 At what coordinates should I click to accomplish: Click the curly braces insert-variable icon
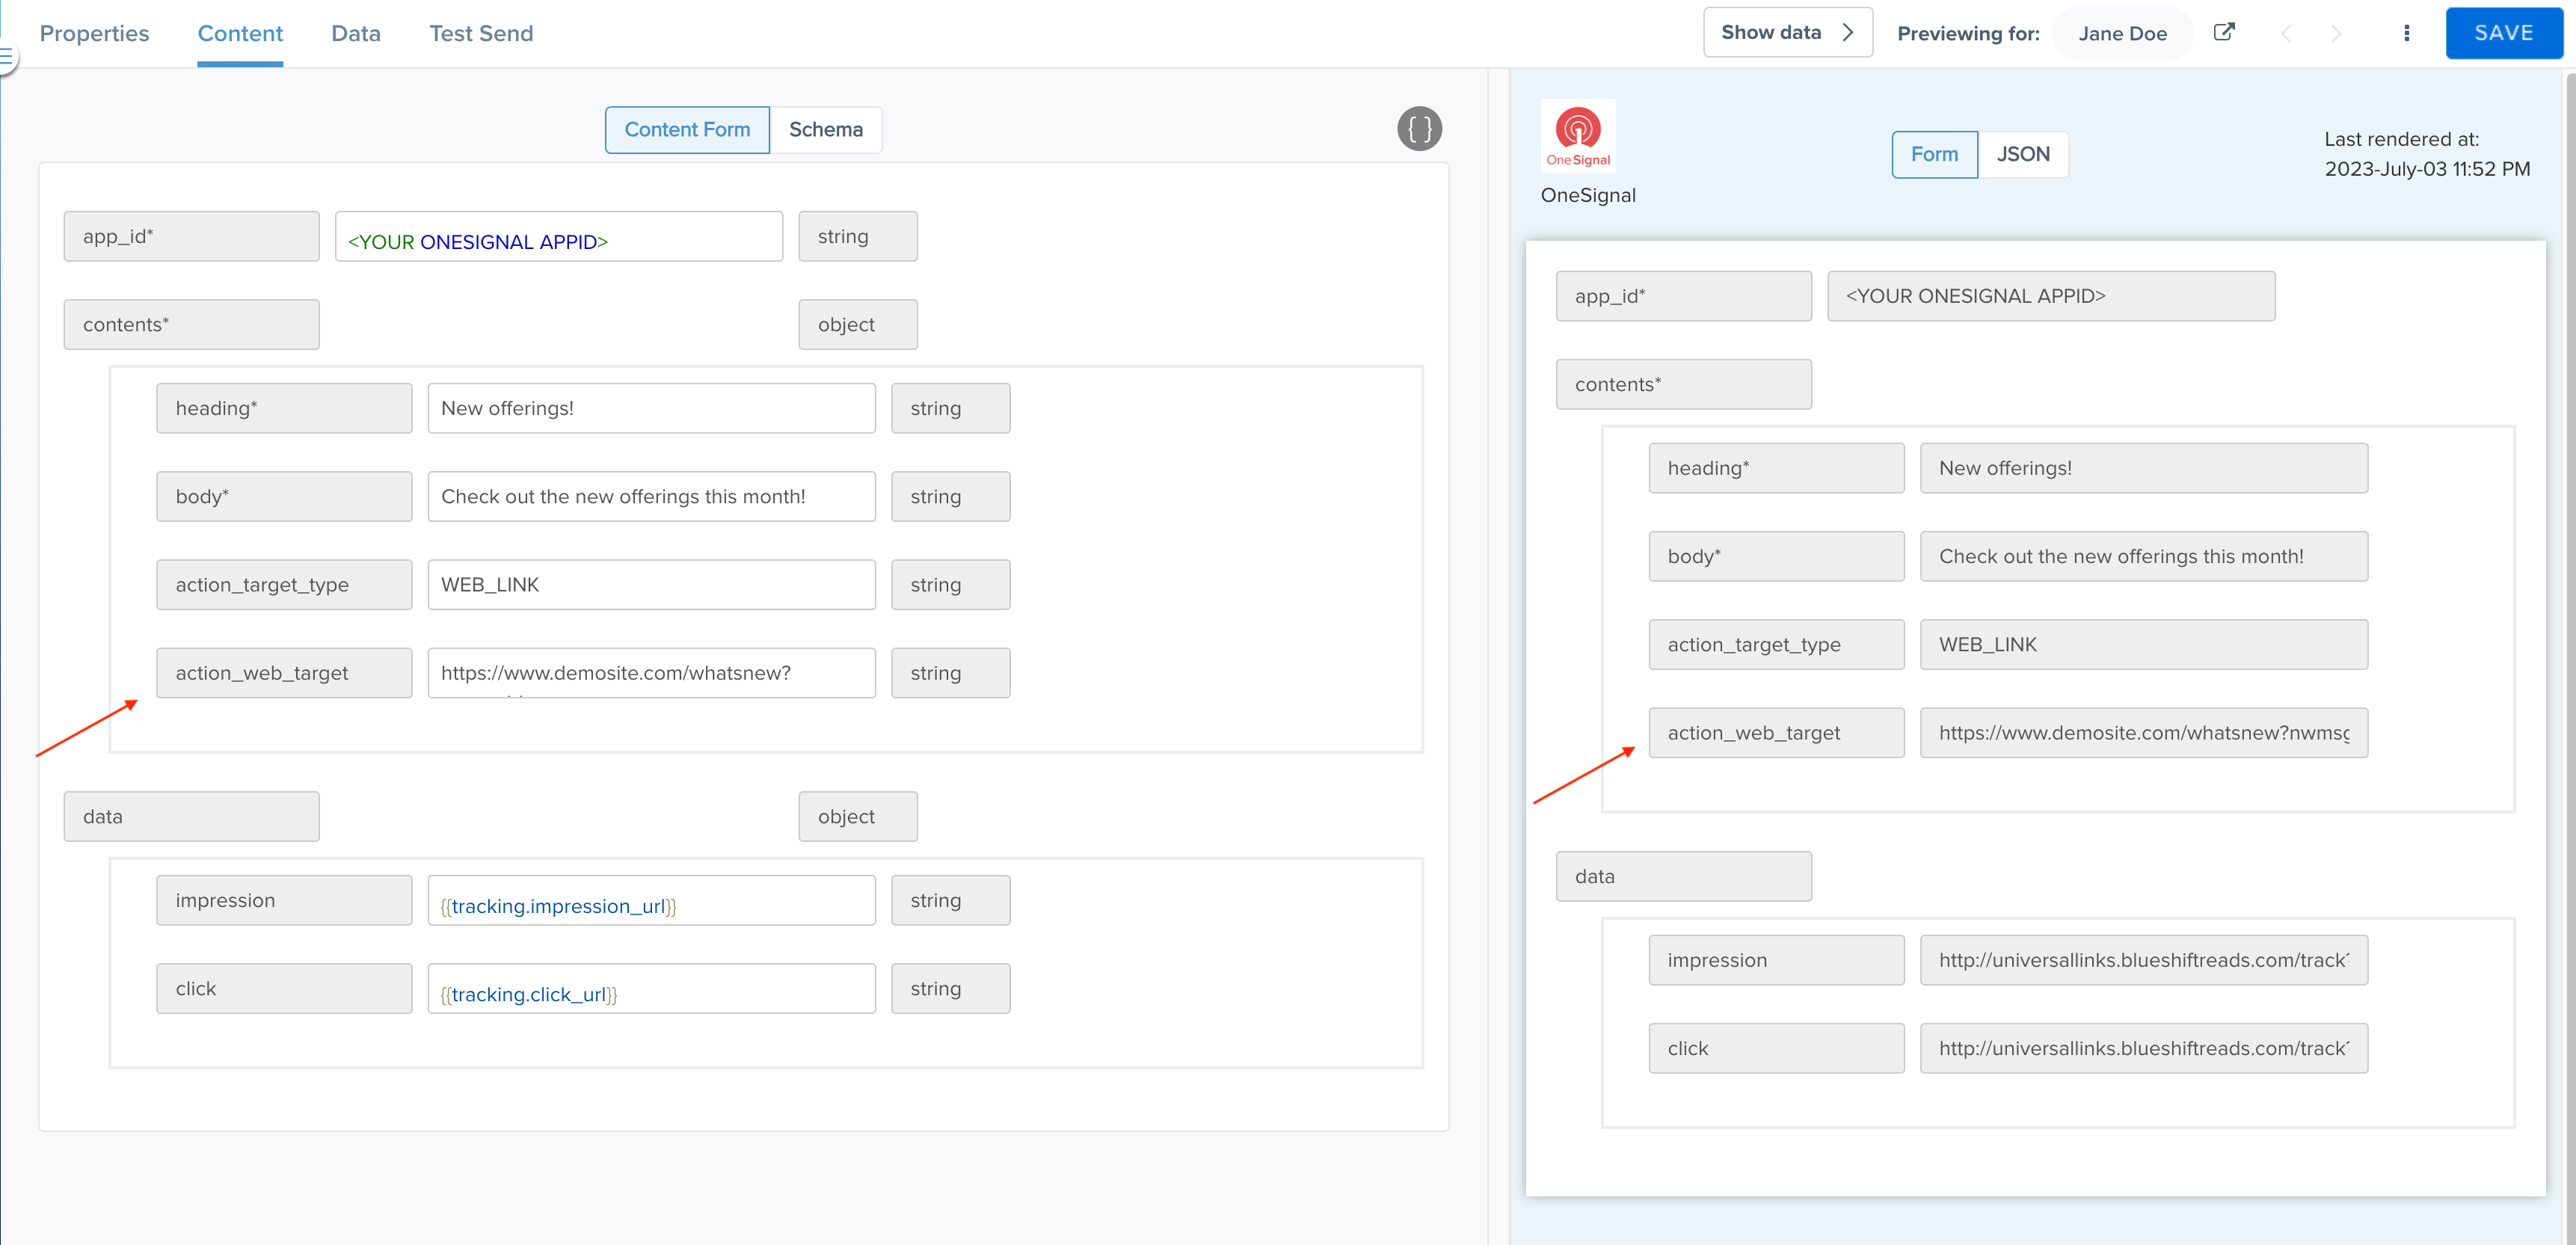[1419, 129]
